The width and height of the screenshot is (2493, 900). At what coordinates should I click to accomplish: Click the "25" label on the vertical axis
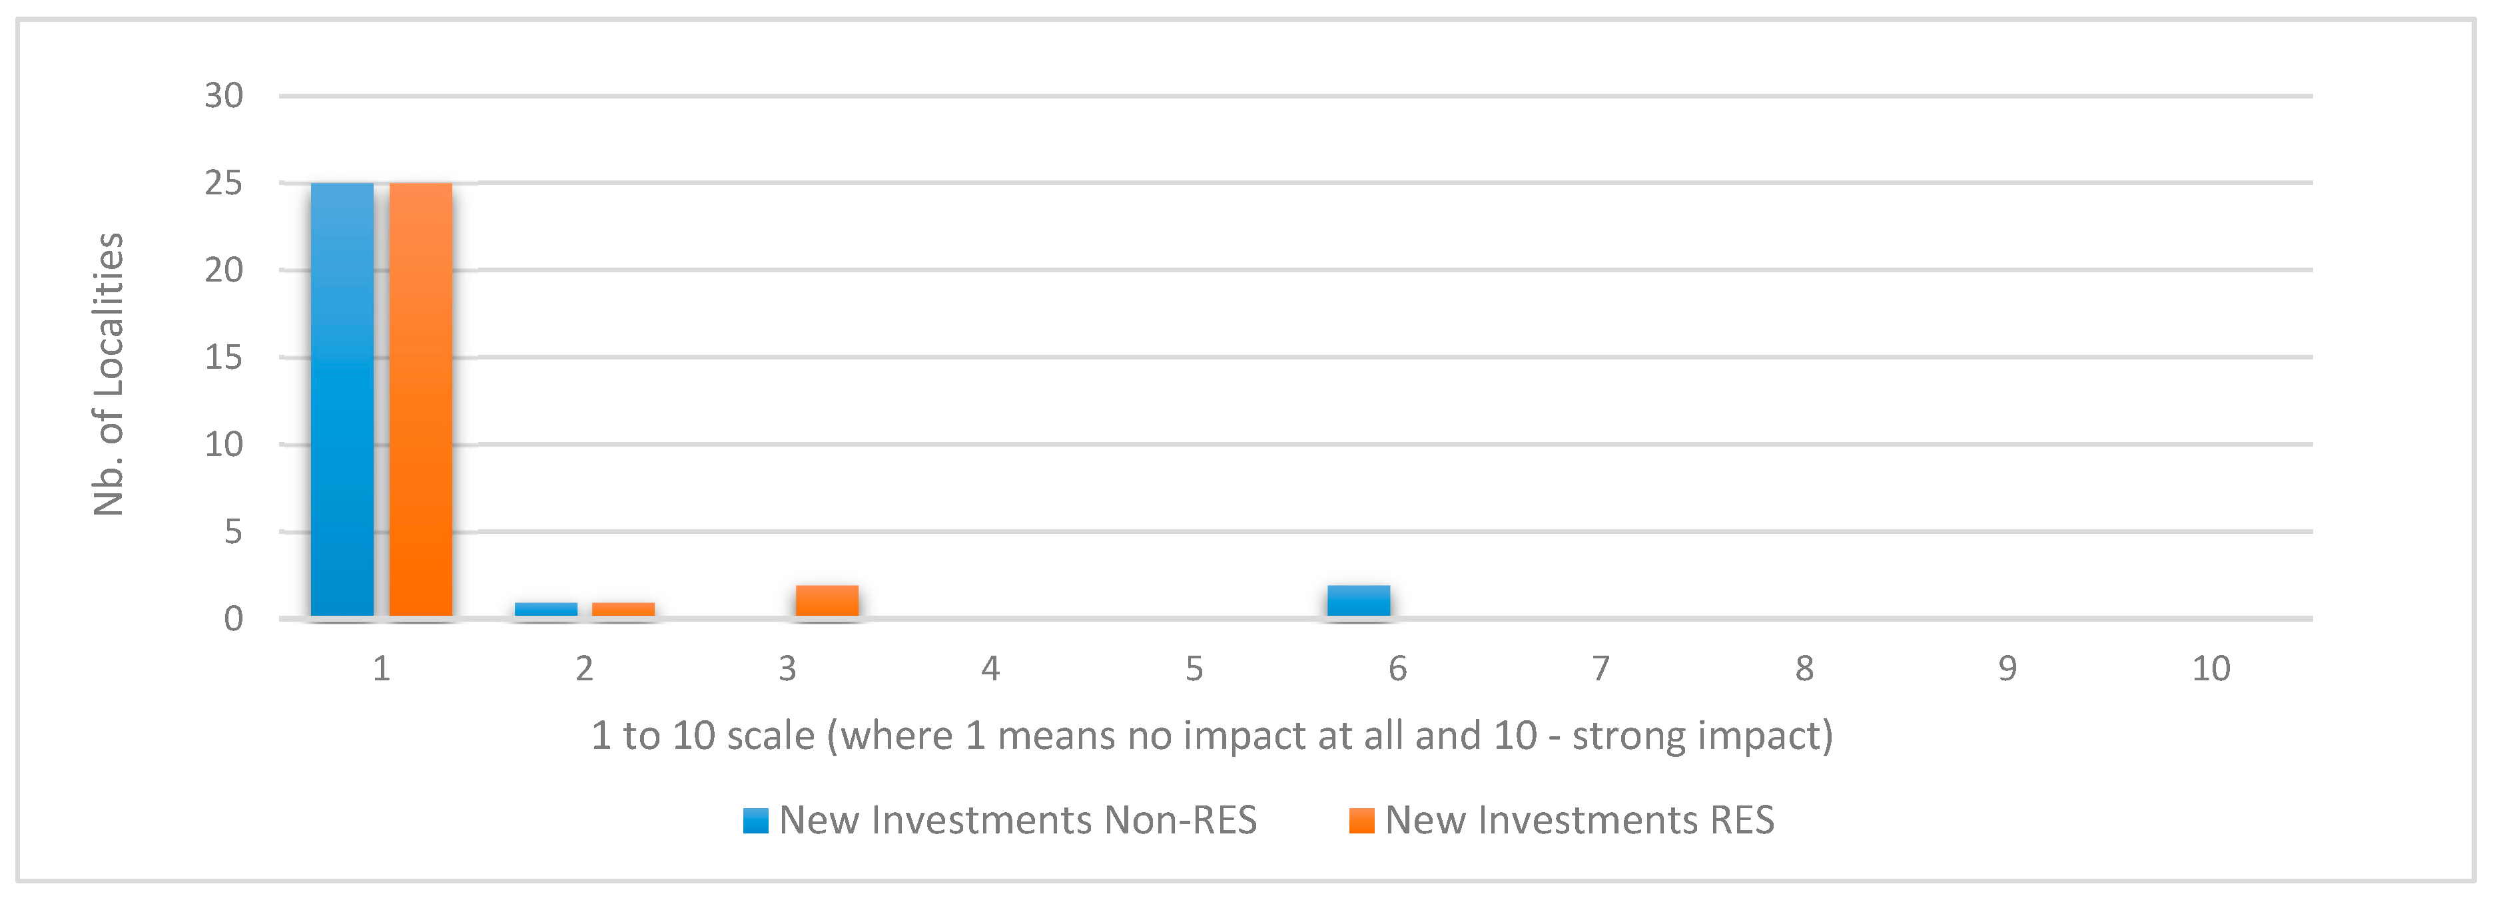point(224,183)
